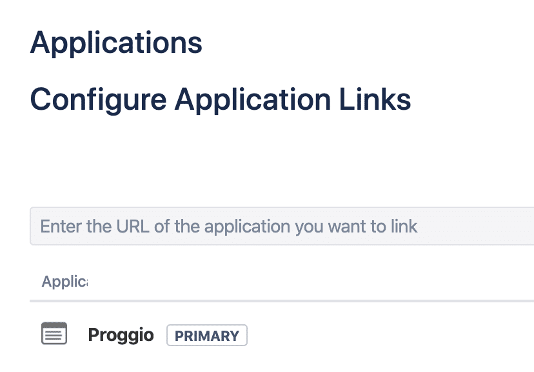This screenshot has height=372, width=534.
Task: Place cursor in link URL text box
Action: [282, 226]
